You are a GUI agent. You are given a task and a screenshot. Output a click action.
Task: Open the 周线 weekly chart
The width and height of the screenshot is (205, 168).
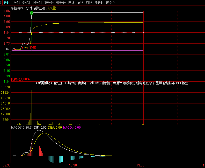(80, 3)
